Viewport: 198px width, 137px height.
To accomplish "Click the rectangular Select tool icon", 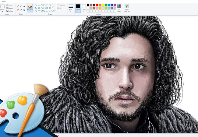I will [x=2, y=6].
